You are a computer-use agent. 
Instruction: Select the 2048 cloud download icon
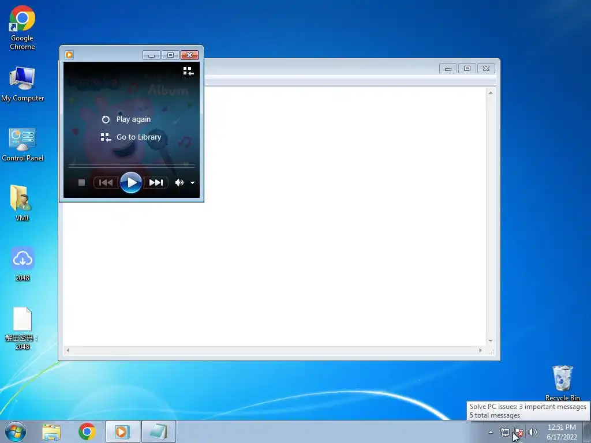click(23, 264)
